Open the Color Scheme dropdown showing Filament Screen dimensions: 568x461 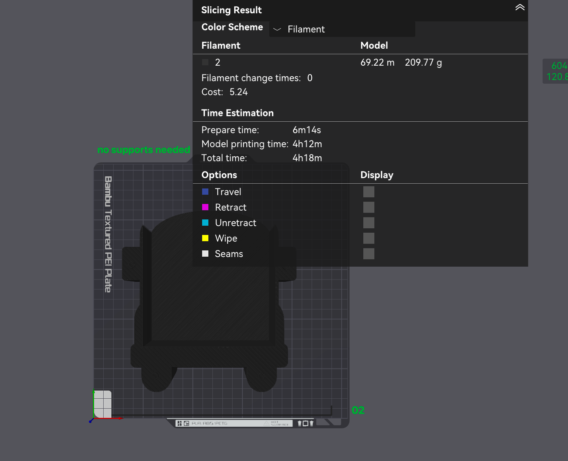point(342,29)
